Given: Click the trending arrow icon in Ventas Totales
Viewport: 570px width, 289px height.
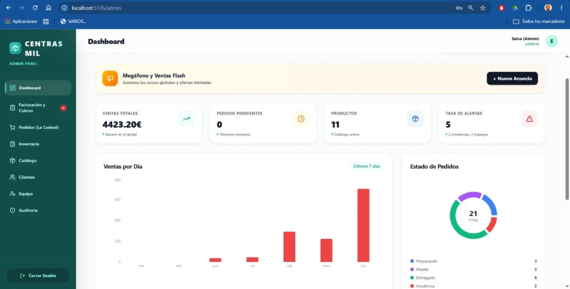Looking at the screenshot, I should pos(186,119).
